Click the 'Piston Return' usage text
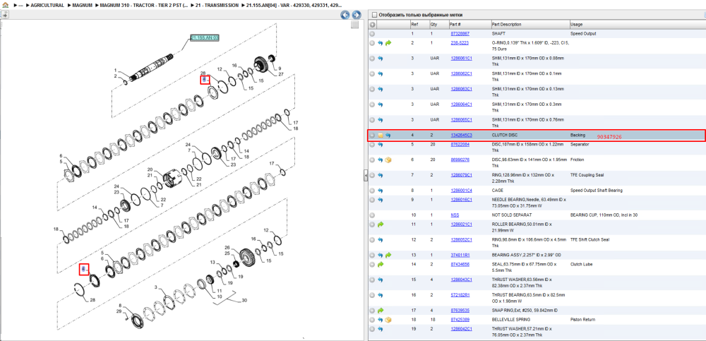This screenshot has width=706, height=341. click(x=582, y=319)
